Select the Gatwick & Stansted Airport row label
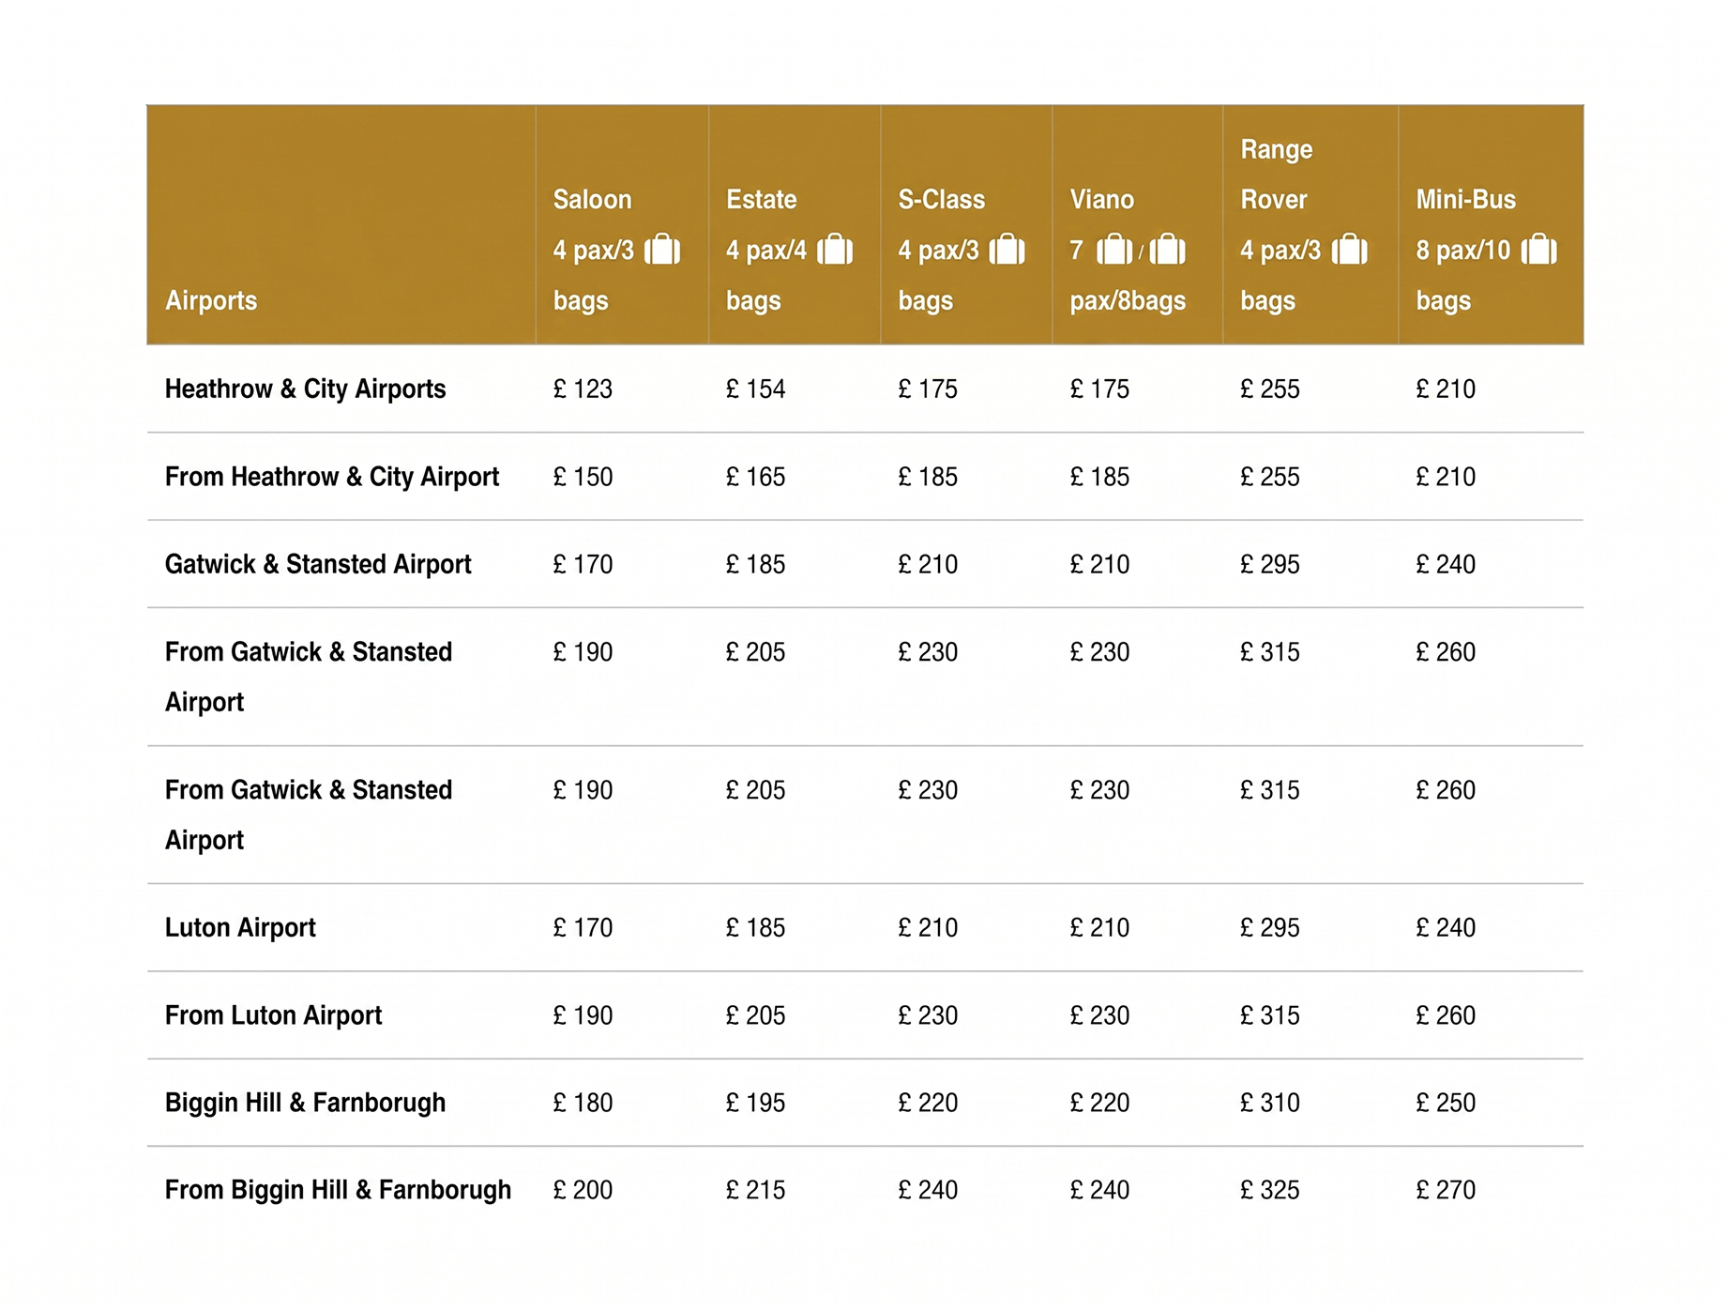The width and height of the screenshot is (1727, 1311). pos(318,564)
